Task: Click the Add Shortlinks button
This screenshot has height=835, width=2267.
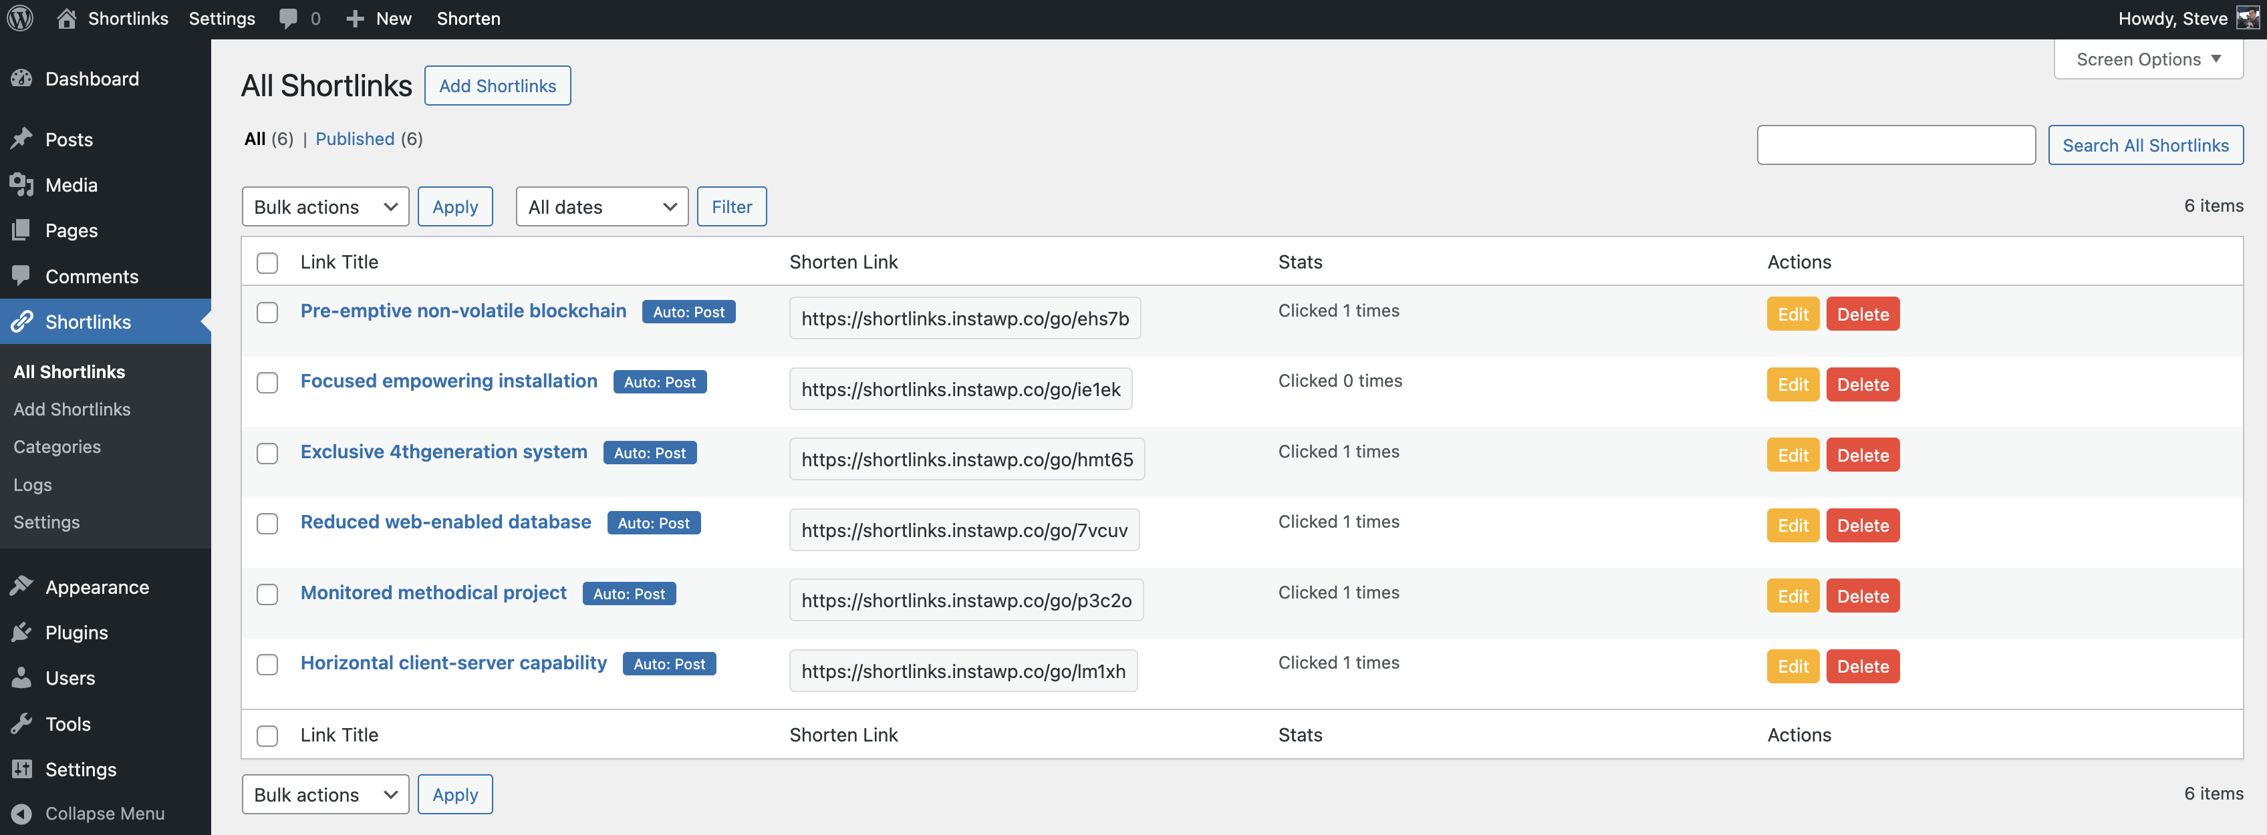Action: (x=497, y=86)
